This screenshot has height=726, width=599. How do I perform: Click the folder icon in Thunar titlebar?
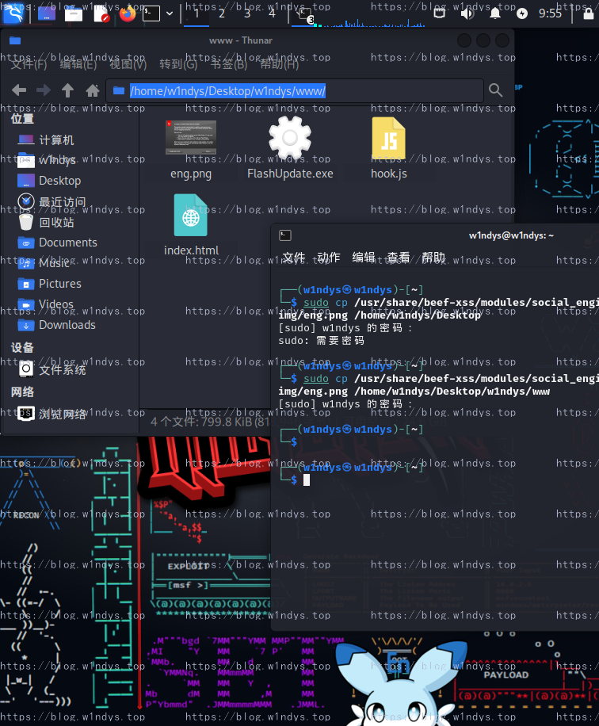coord(15,40)
